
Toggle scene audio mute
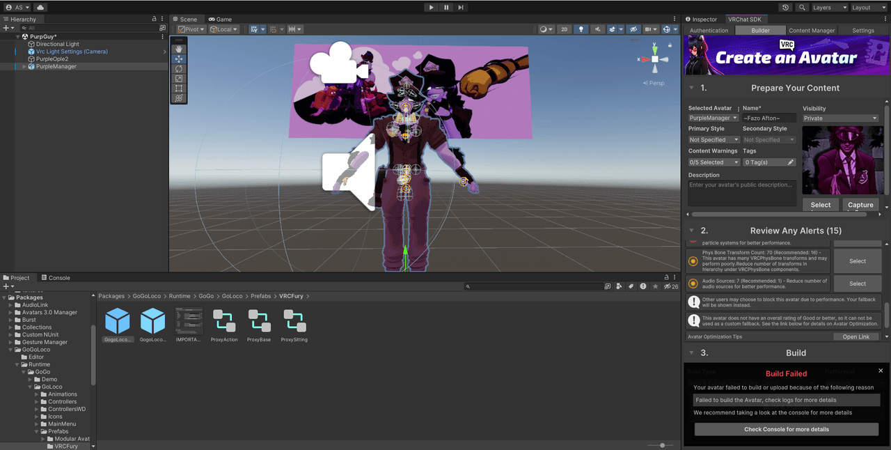click(597, 29)
